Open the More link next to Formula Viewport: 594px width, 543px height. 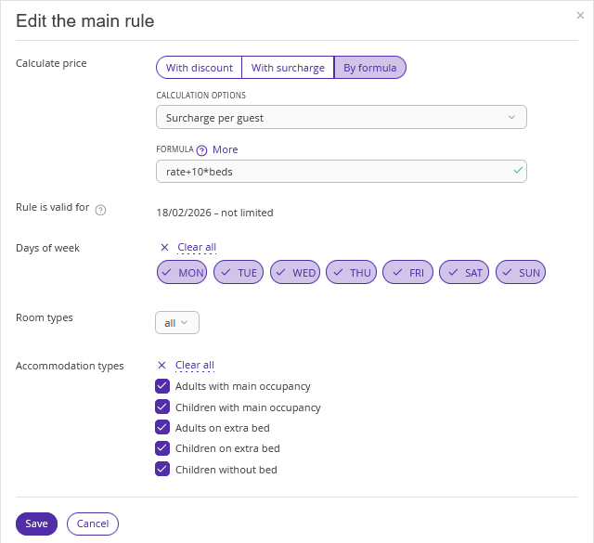tap(225, 149)
